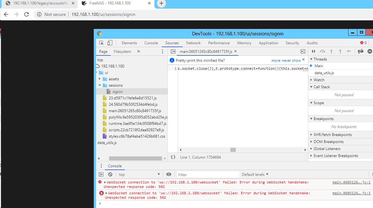Screen dimensions: 373x208
Task: Open the Network tab
Action: (x=193, y=43)
